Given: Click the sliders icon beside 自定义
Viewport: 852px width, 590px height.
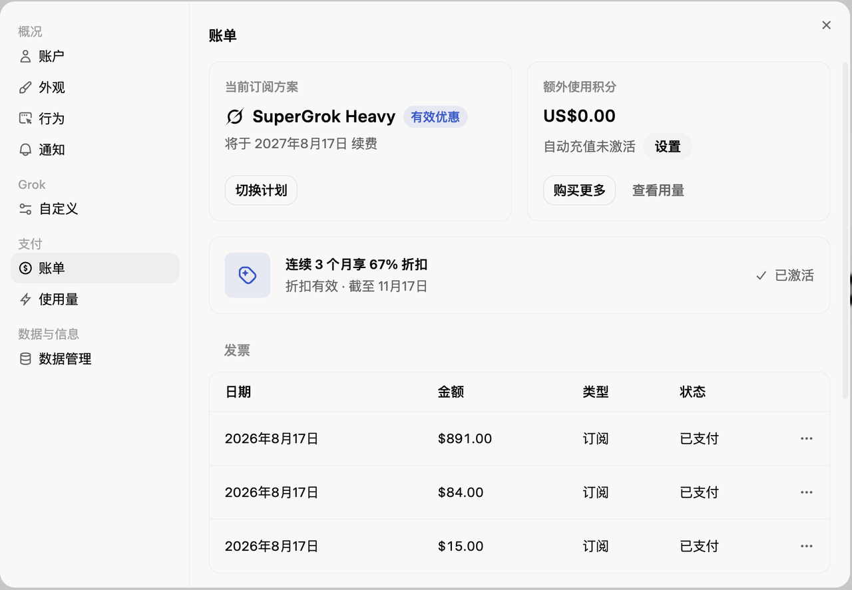Looking at the screenshot, I should 25,209.
